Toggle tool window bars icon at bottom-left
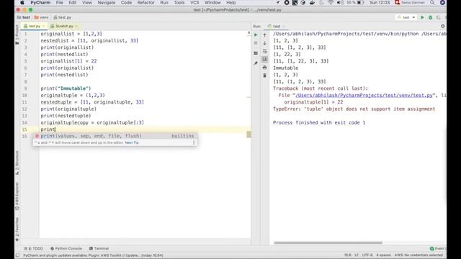Screen dimensions: 461x259 tap(17, 255)
